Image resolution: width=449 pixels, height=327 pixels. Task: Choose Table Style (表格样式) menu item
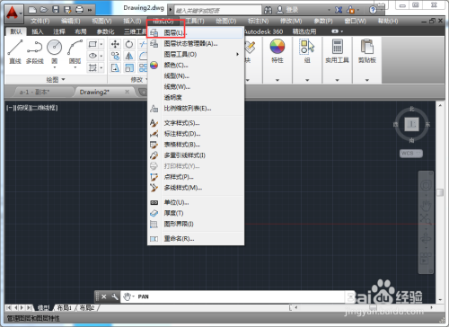(196, 145)
